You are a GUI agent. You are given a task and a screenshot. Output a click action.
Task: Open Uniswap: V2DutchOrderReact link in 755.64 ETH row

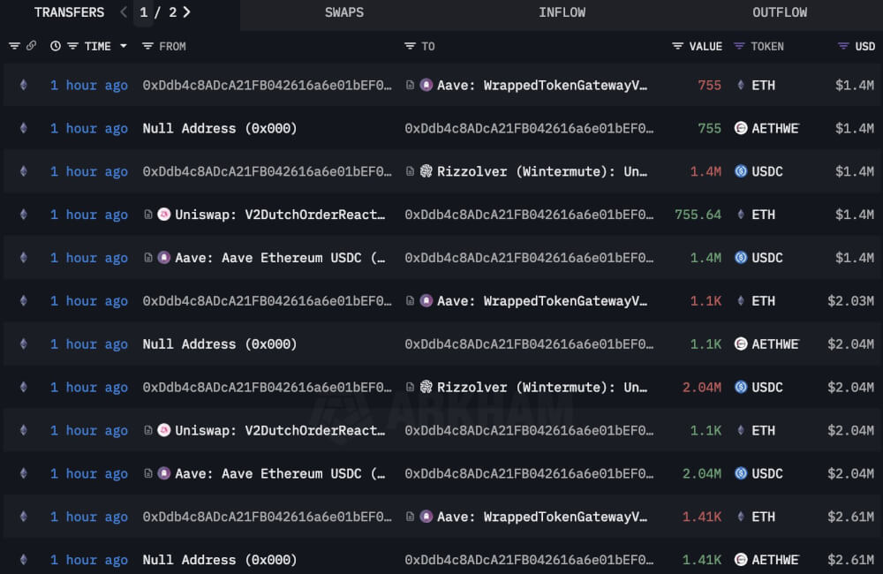(281, 215)
